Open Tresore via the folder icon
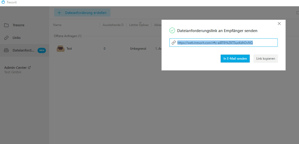299x144 pixels. click(6, 25)
